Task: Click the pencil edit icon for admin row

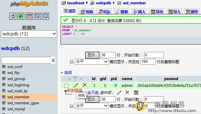Action: point(76,85)
